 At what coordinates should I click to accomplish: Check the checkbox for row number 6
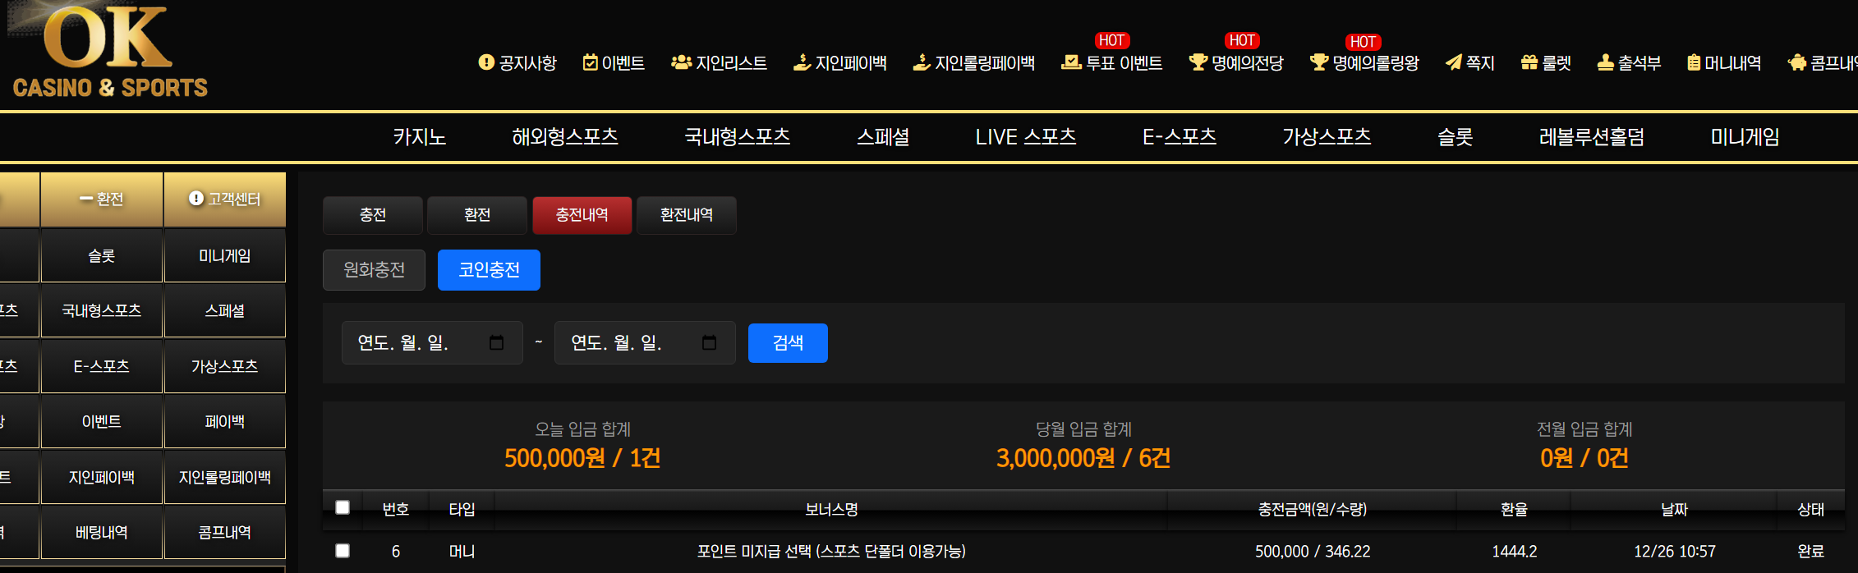point(343,551)
